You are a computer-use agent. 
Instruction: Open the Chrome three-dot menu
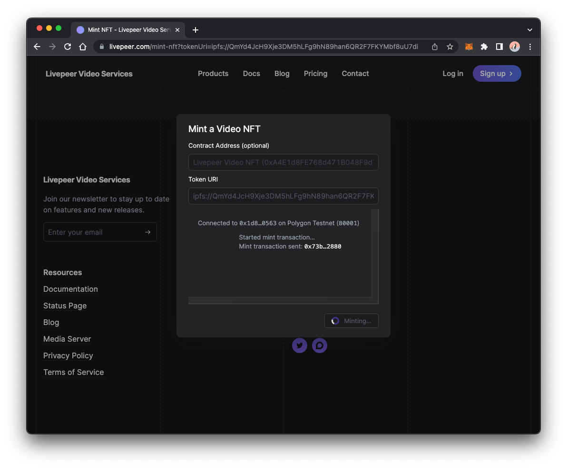click(x=530, y=47)
